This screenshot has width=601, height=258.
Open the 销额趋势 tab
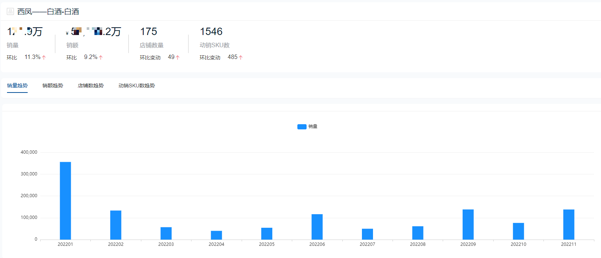click(x=53, y=86)
